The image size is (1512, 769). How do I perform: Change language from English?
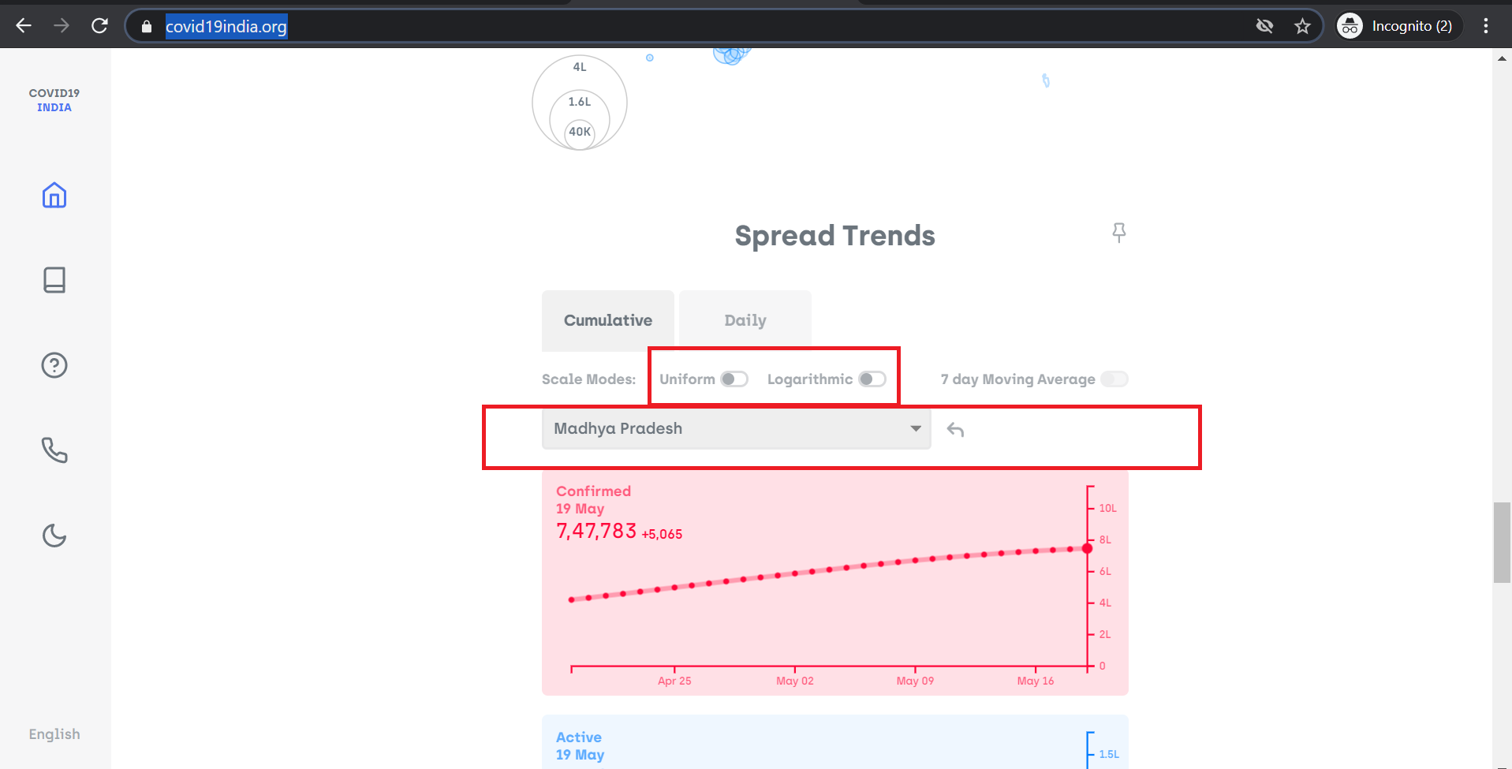point(54,734)
